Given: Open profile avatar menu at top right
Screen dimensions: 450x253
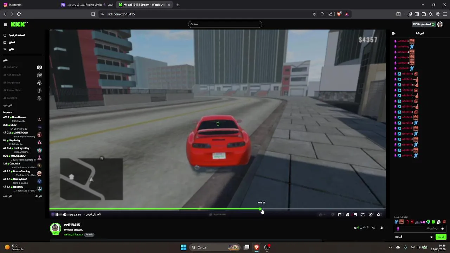Looking at the screenshot, I should pos(440,24).
